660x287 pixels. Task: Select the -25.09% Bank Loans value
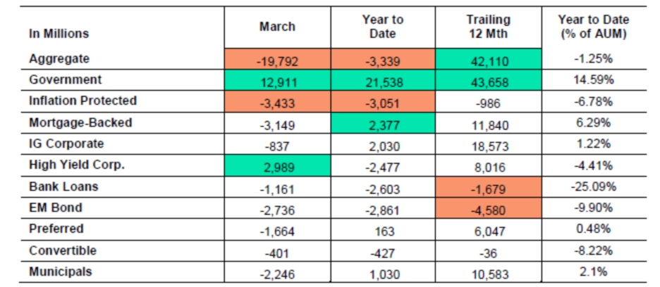click(593, 187)
